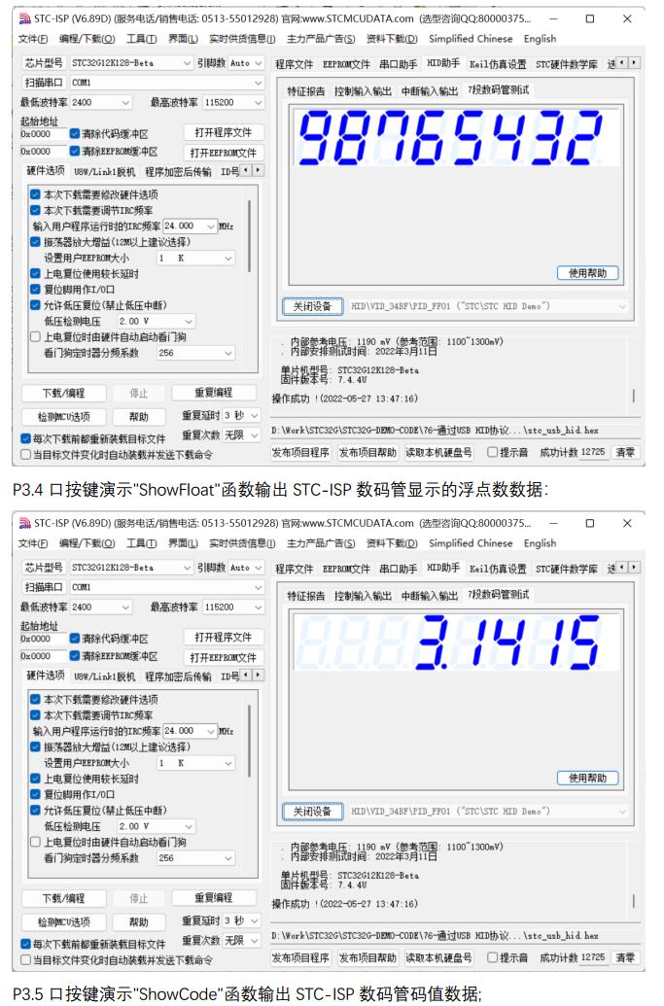
Task: Click first 0x0000 start address field in upper window
Action: click(43, 134)
